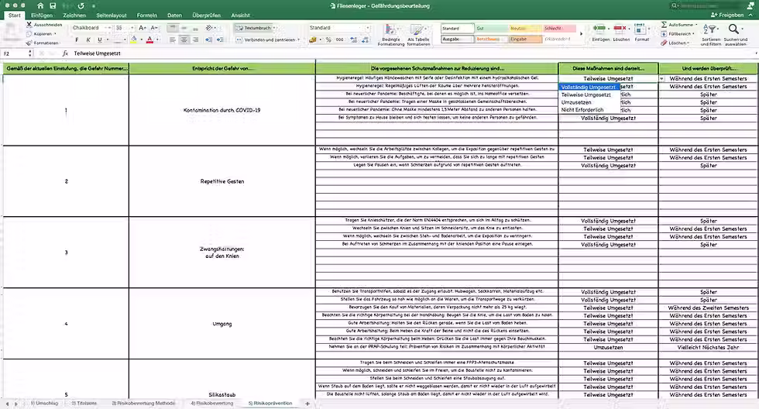Screen dimensions: 759x409
Task: Open the 1) Umschlag sheet tab
Action: click(x=45, y=403)
